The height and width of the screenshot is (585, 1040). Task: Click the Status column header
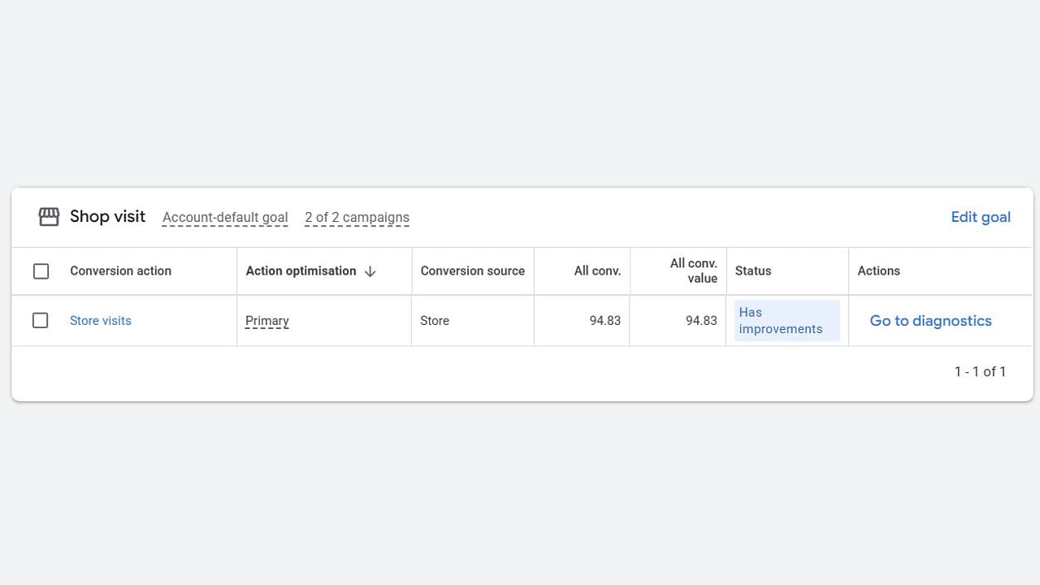753,271
